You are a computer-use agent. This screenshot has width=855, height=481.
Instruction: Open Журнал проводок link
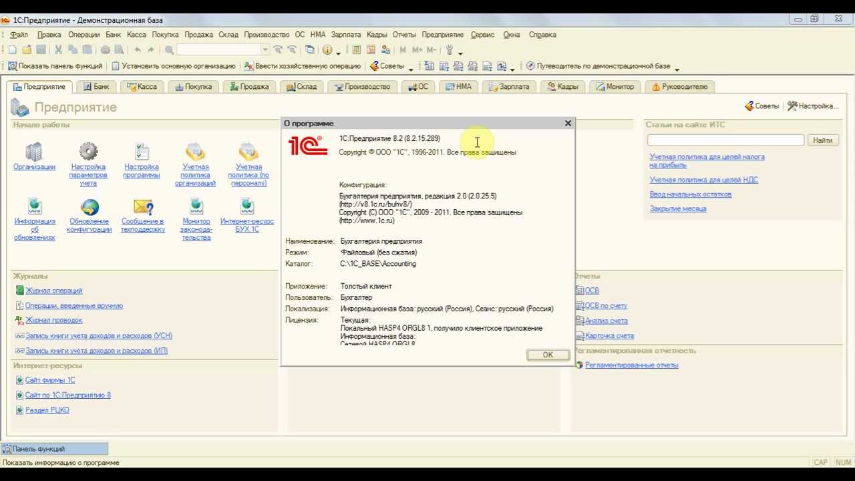coord(53,321)
